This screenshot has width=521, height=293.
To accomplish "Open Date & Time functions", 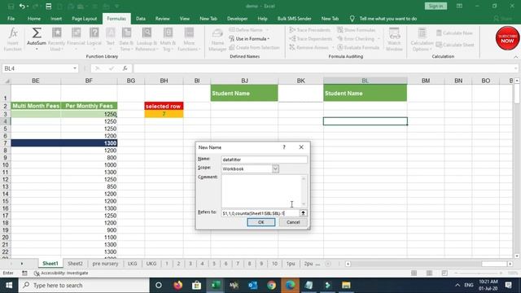I will pyautogui.click(x=126, y=40).
